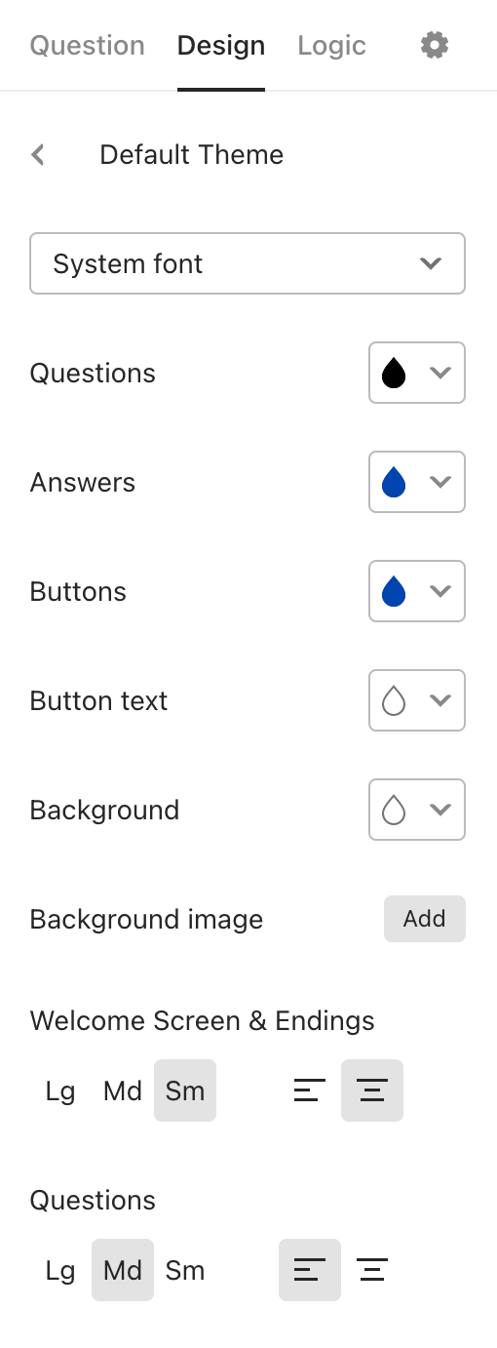Select center alignment for Welcome Screen & Endings
Image resolution: width=497 pixels, height=1348 pixels.
pyautogui.click(x=372, y=1090)
